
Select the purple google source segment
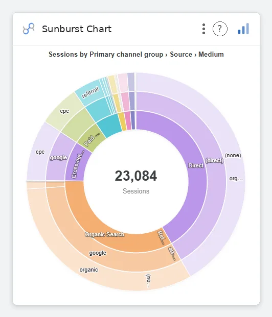coord(58,158)
